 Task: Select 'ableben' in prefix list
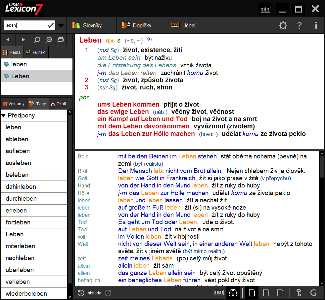(34, 139)
